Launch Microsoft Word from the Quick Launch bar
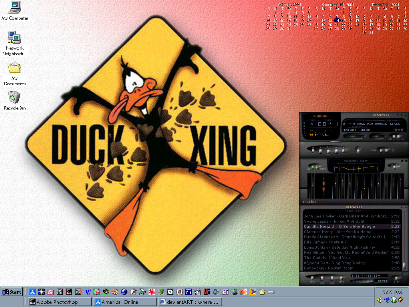 point(189,291)
